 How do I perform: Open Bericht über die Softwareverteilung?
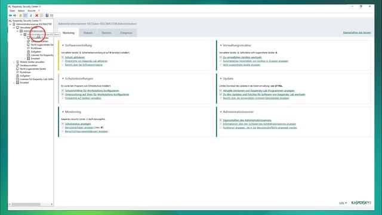(84, 65)
